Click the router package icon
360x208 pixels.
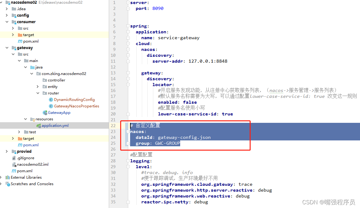(x=45, y=93)
